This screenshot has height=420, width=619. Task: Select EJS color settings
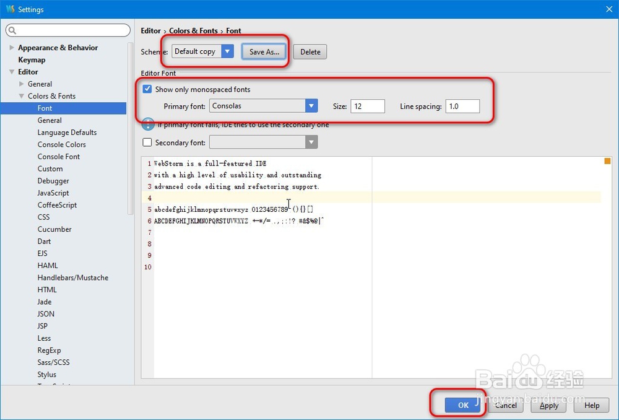42,253
